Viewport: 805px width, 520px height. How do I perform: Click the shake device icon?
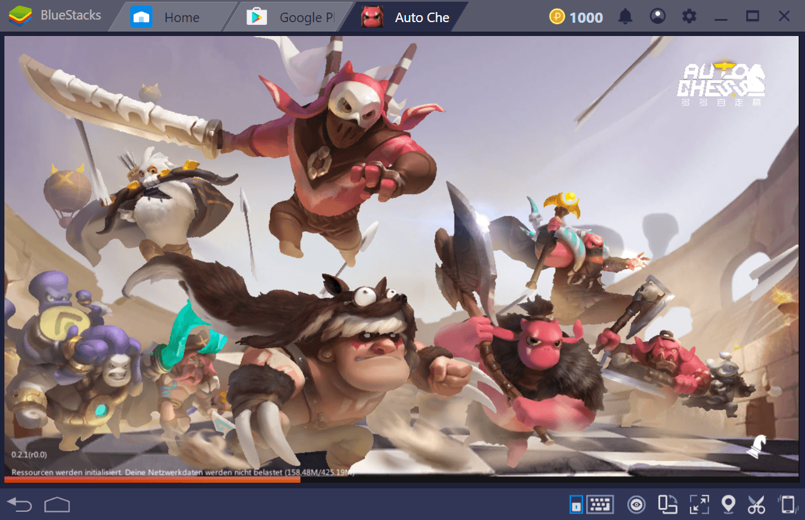pyautogui.click(x=787, y=504)
